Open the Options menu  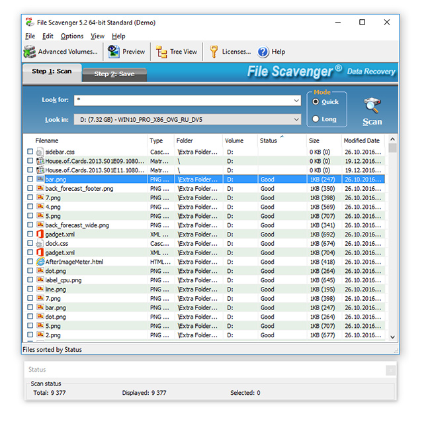(72, 36)
